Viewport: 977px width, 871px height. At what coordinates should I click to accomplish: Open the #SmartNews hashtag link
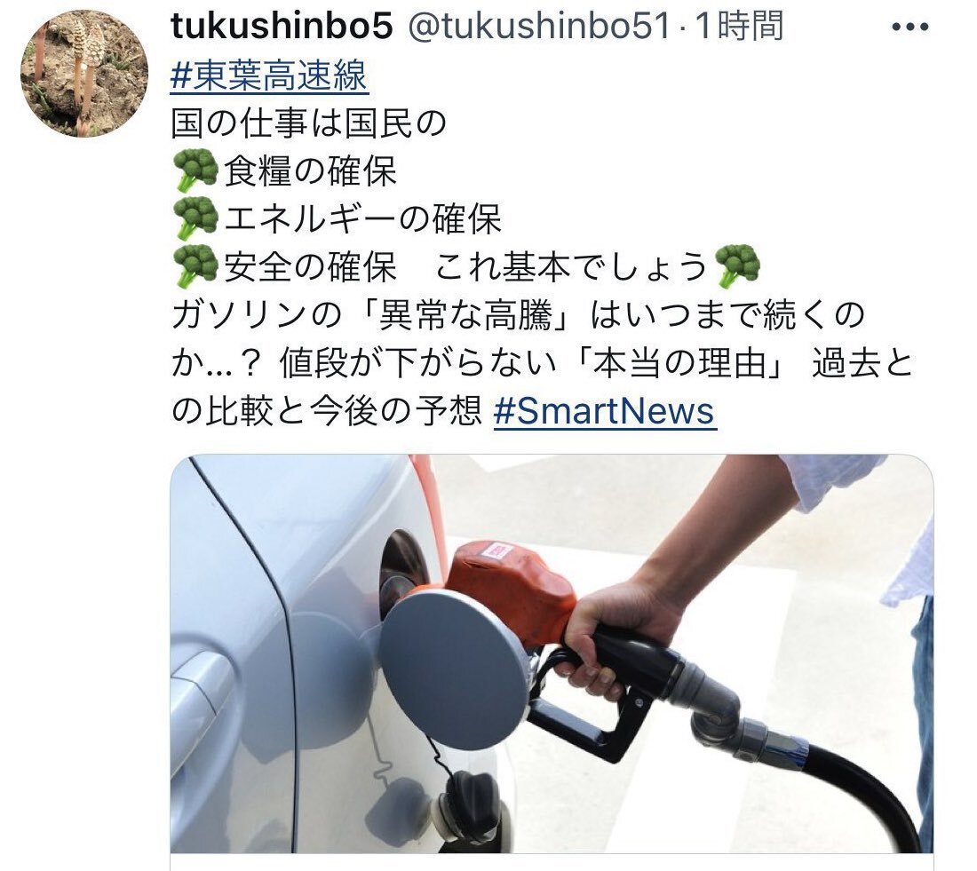tap(604, 410)
